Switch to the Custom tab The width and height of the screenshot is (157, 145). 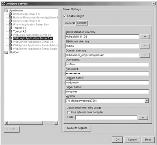(x=82, y=23)
